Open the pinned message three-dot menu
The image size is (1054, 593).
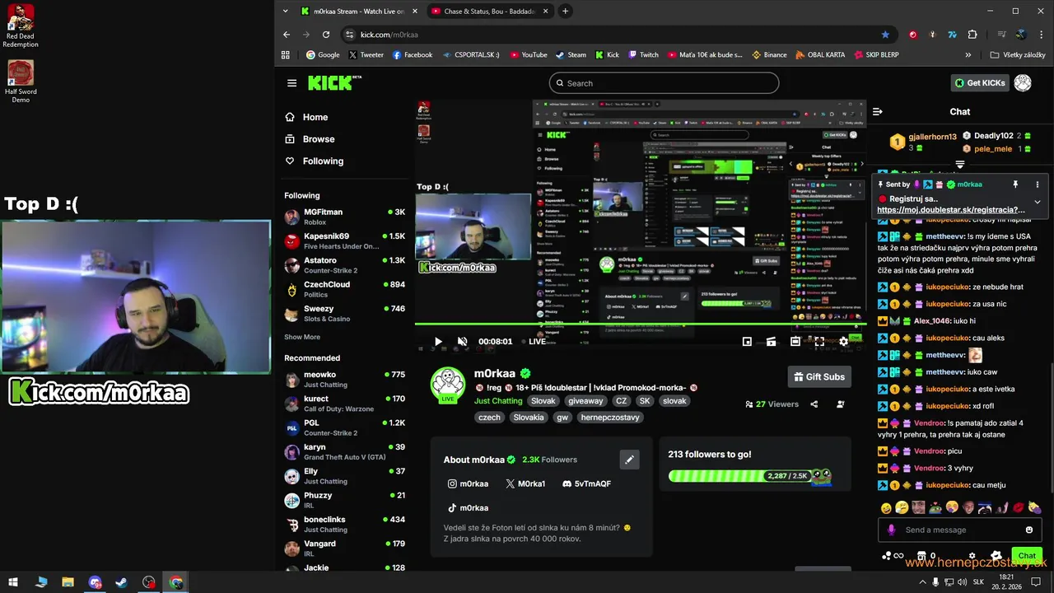(1037, 184)
